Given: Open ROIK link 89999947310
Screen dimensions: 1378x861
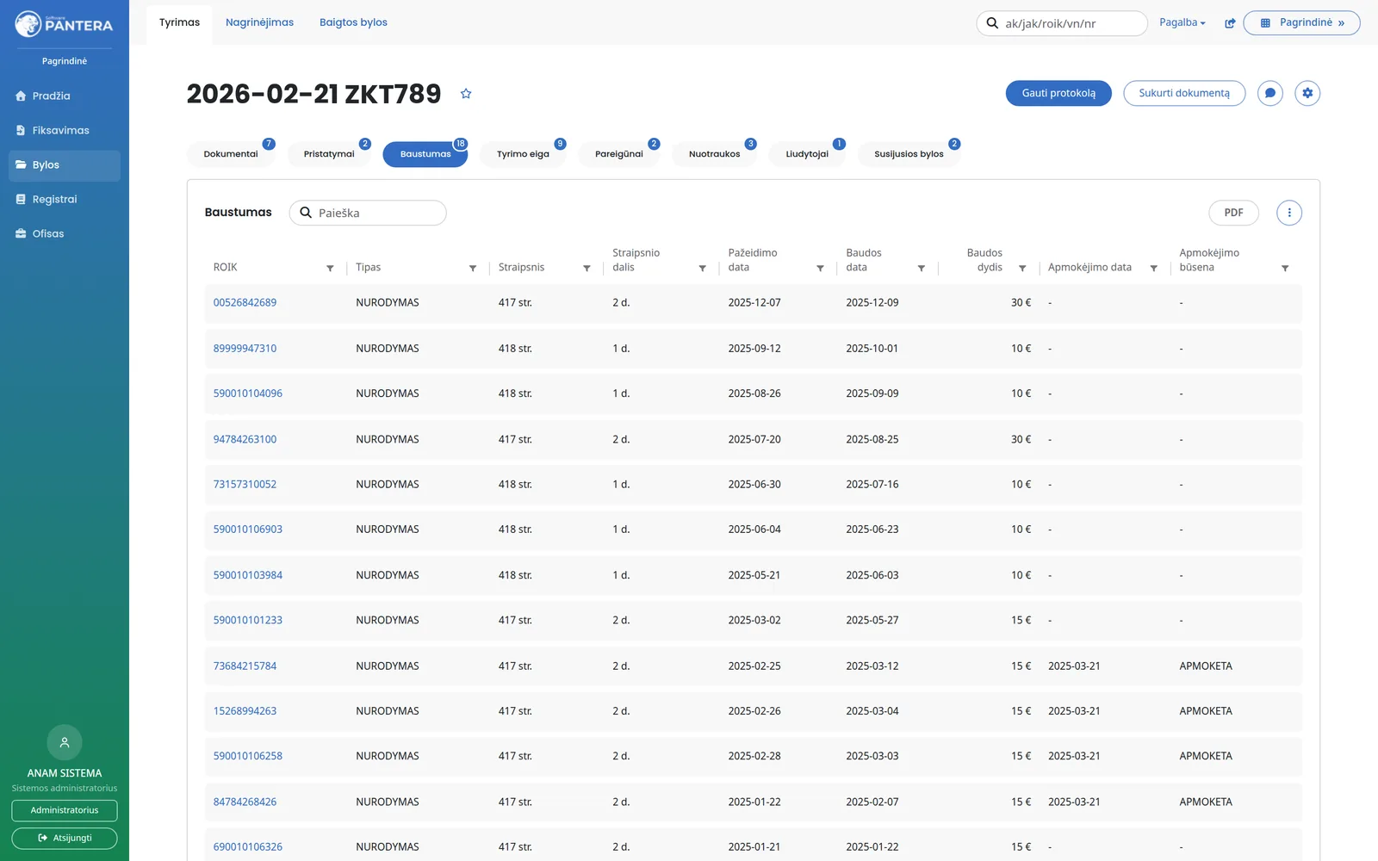Looking at the screenshot, I should click(245, 349).
